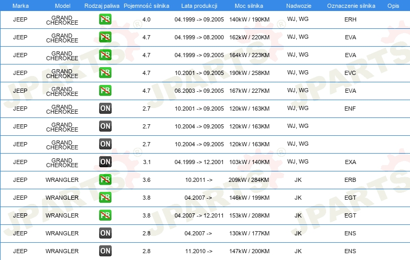
Task: Click the Moc silnika column header
Action: tap(249, 5)
